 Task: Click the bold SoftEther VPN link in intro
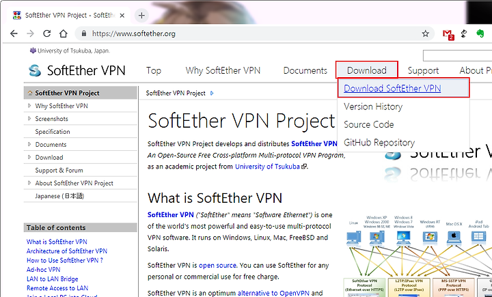click(314, 144)
